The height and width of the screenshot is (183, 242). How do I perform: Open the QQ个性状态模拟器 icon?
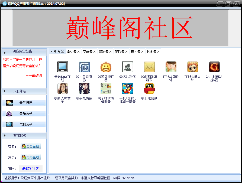pyautogui.click(x=106, y=89)
